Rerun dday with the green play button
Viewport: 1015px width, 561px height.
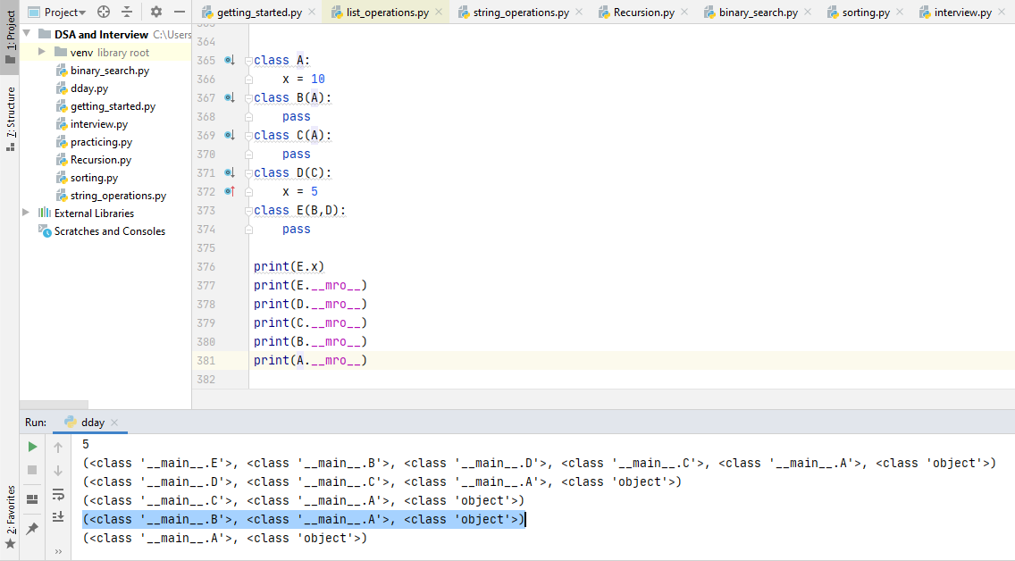pyautogui.click(x=33, y=447)
